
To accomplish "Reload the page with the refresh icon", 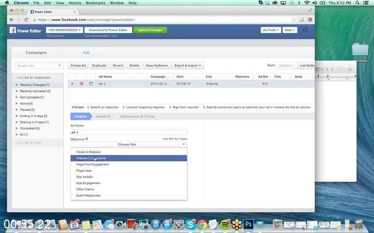I will [x=26, y=20].
